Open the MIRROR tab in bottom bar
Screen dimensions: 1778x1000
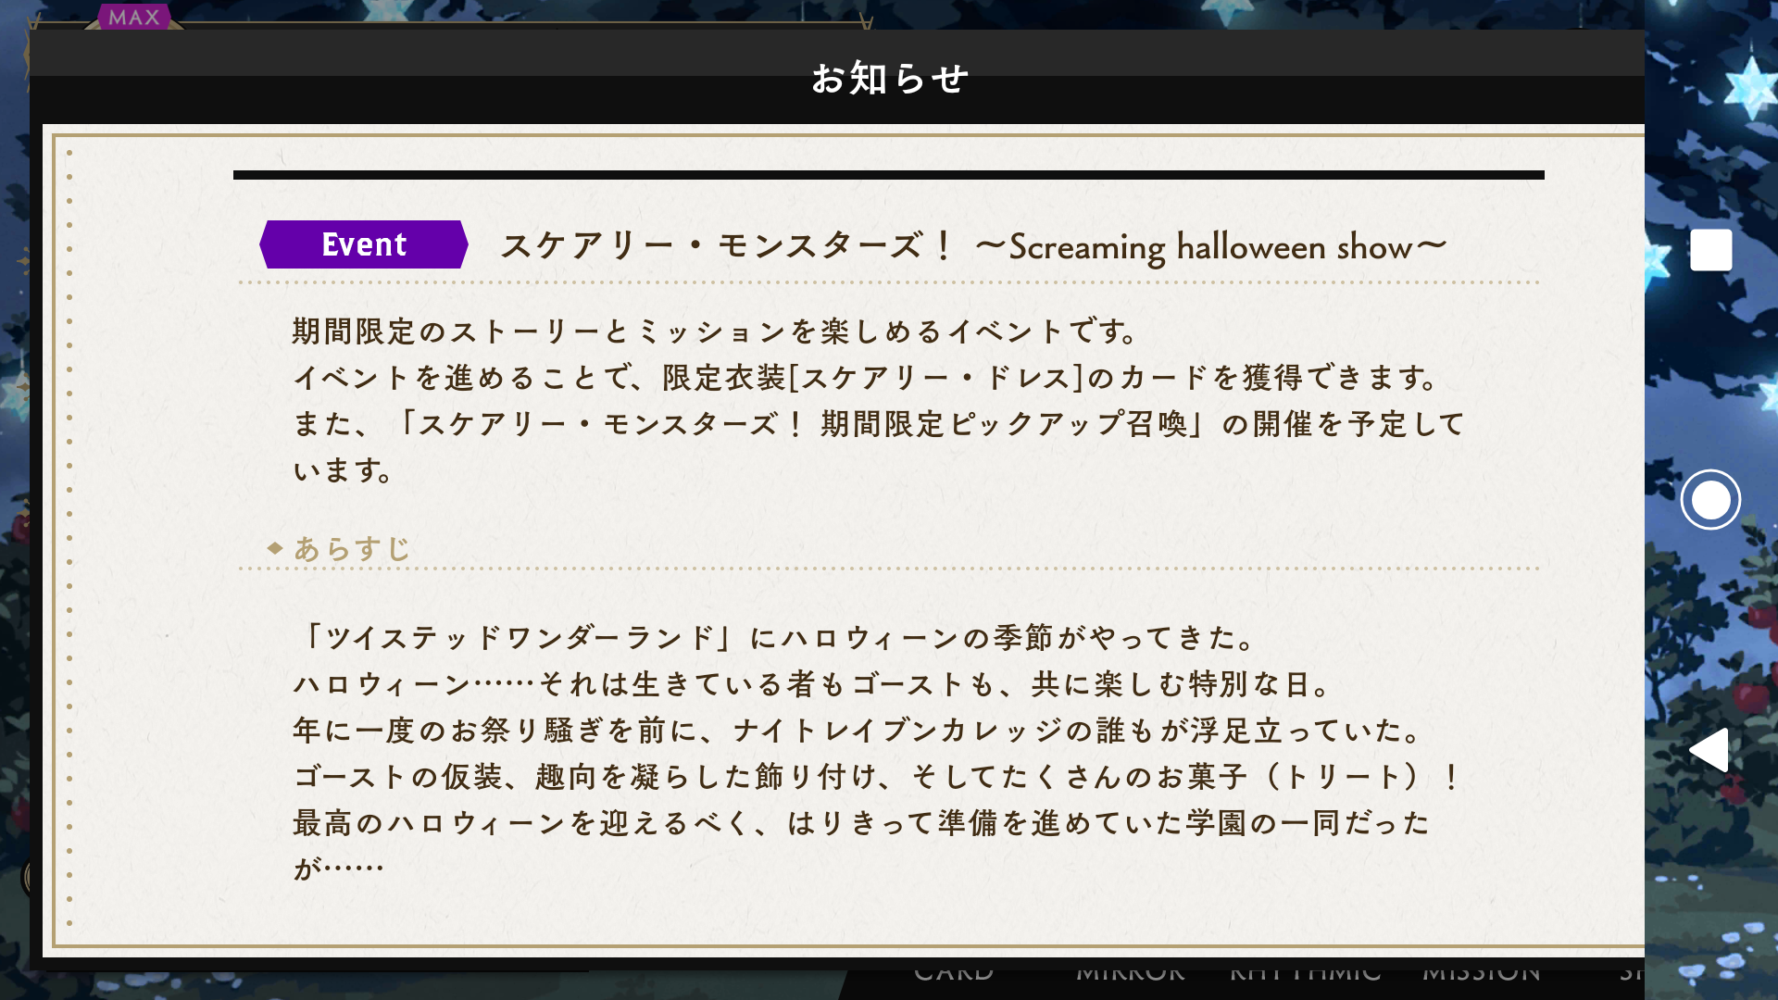click(1131, 972)
